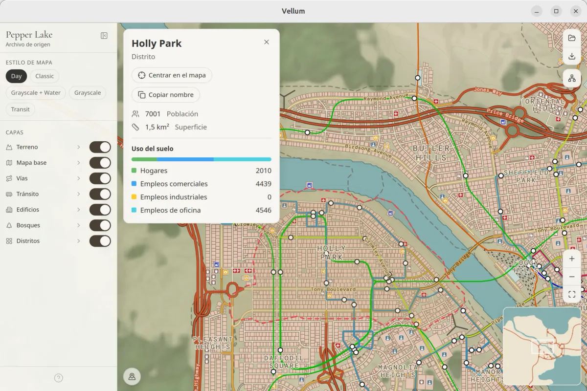The height and width of the screenshot is (391, 587).
Task: Select the Grayscale map style
Action: tap(88, 93)
